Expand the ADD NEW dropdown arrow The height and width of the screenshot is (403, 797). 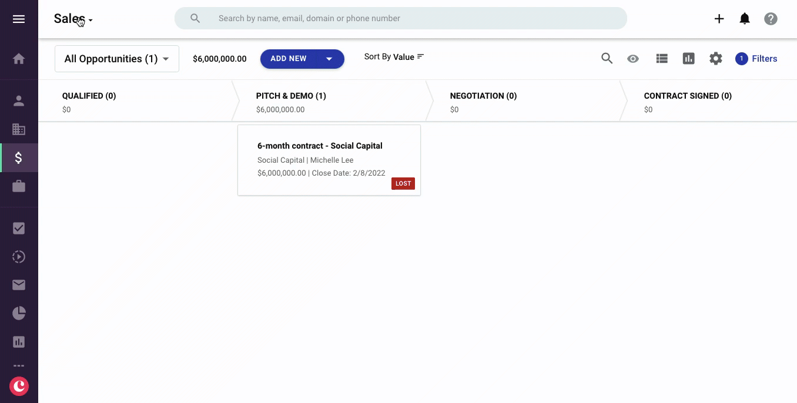tap(329, 59)
